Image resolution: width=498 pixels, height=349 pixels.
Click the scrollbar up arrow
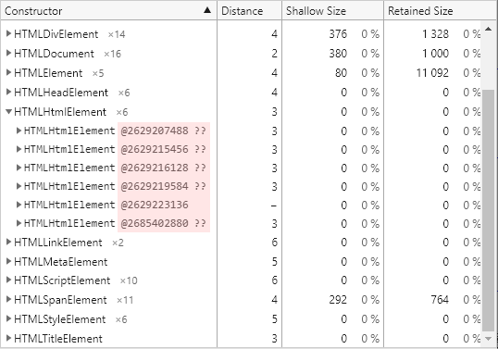488,30
